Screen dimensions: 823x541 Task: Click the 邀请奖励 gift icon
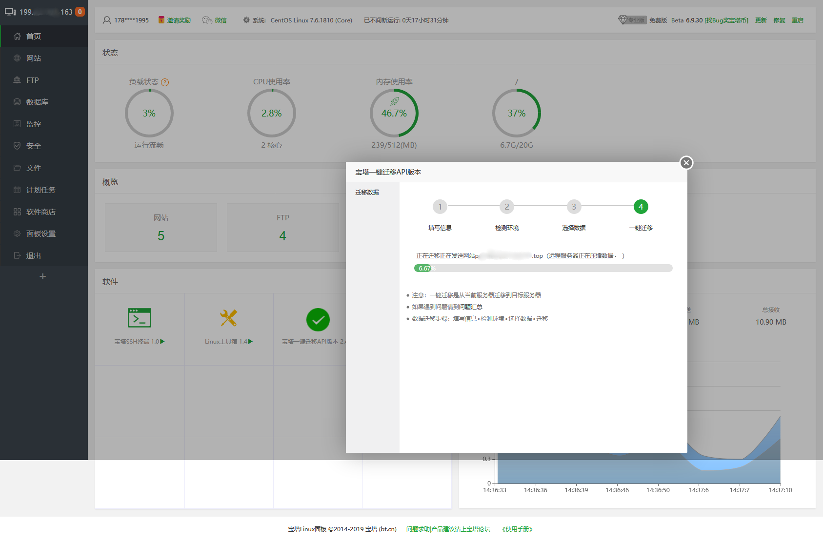[x=161, y=20]
